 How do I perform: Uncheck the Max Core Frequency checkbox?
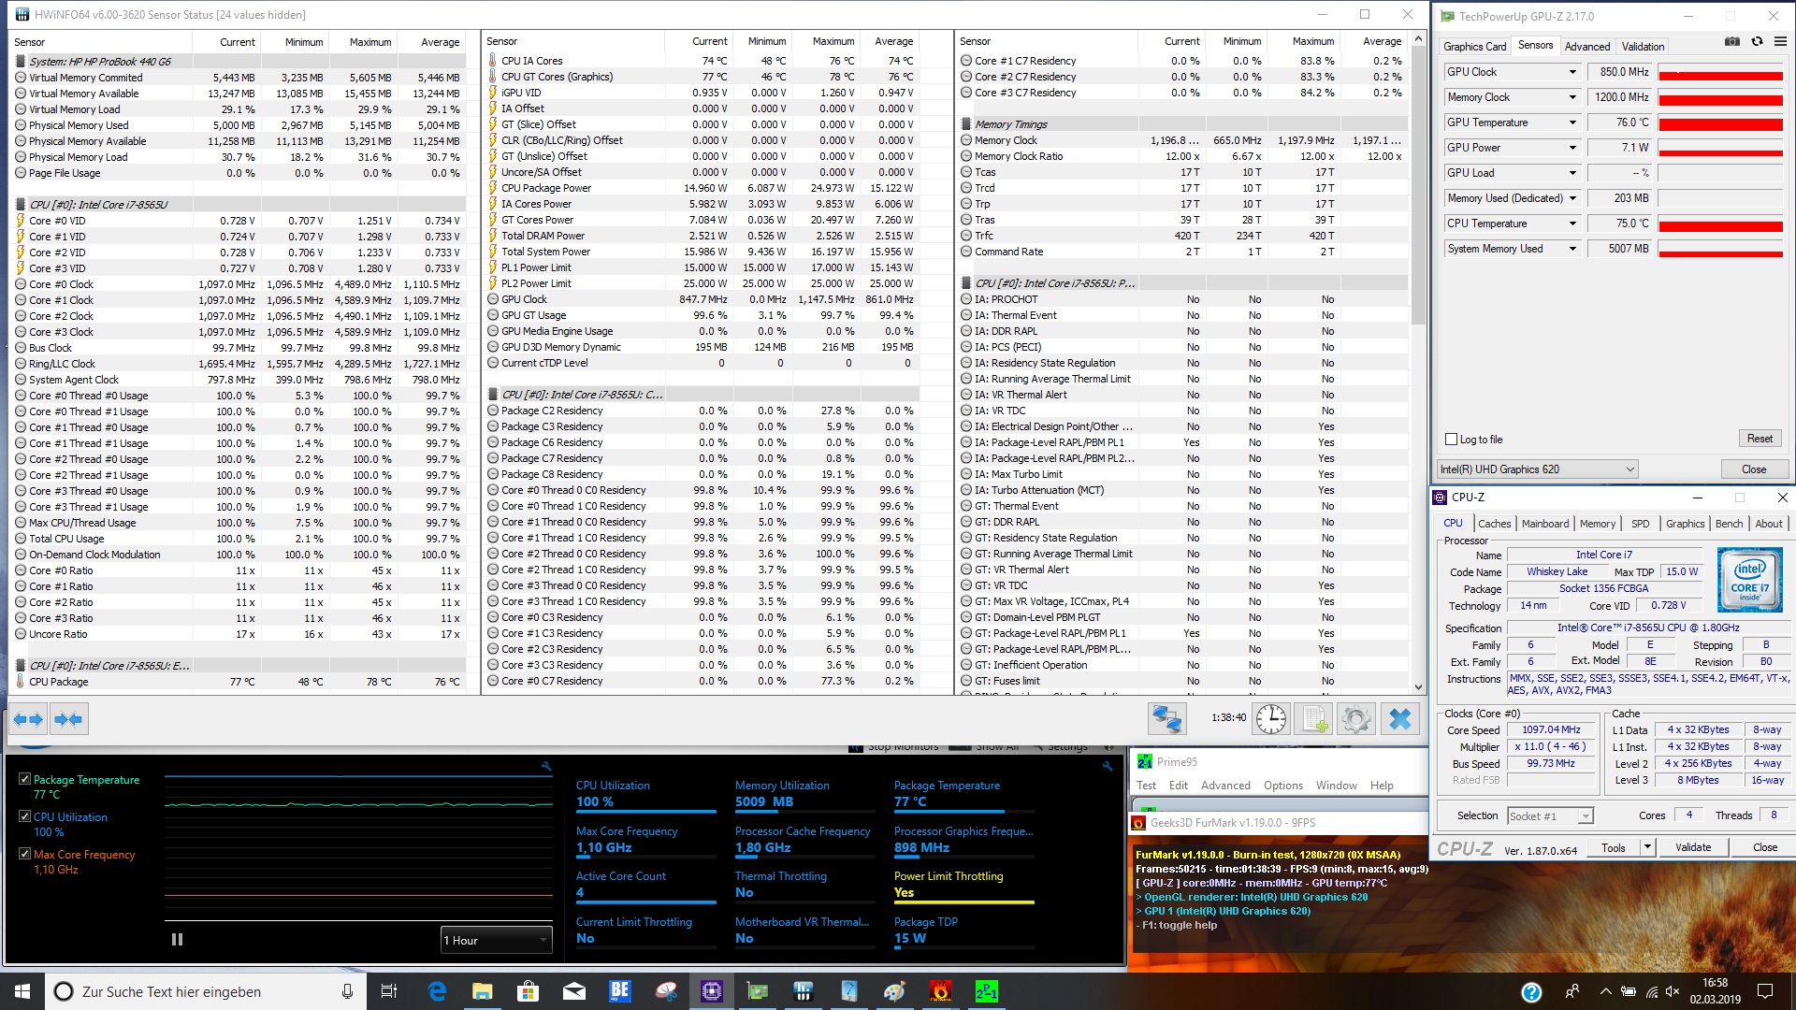point(25,854)
